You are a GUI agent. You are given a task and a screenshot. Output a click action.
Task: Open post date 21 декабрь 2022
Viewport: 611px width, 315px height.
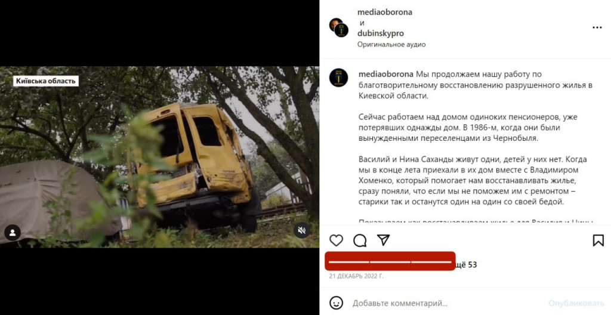[356, 276]
